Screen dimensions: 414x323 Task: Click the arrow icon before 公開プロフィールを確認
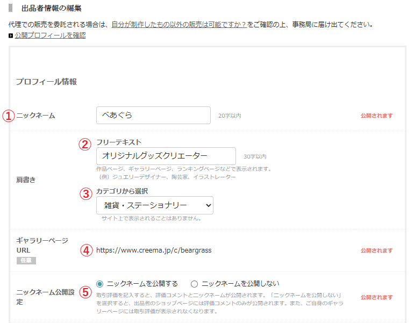[x=11, y=36]
